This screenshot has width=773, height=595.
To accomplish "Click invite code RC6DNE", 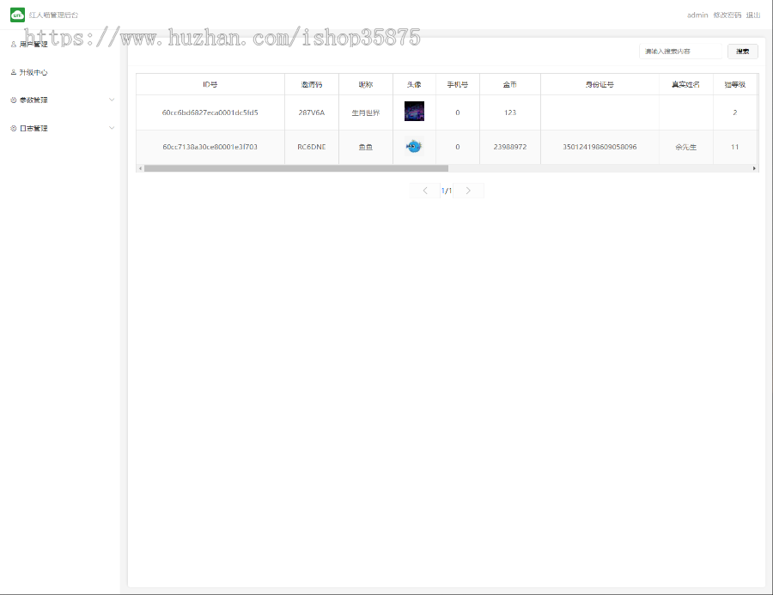I will 312,147.
